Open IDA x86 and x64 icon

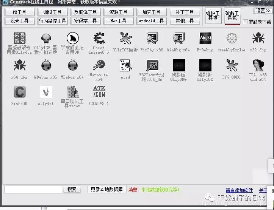258,65
